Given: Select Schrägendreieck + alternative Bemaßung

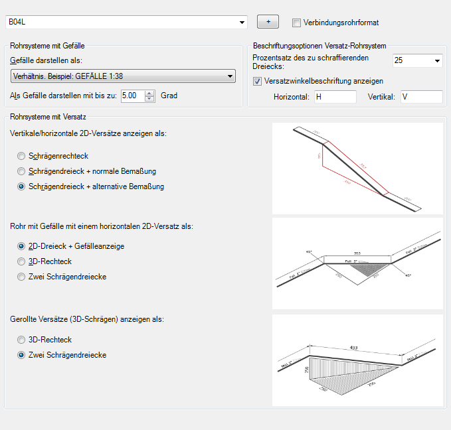Looking at the screenshot, I should click(21, 186).
